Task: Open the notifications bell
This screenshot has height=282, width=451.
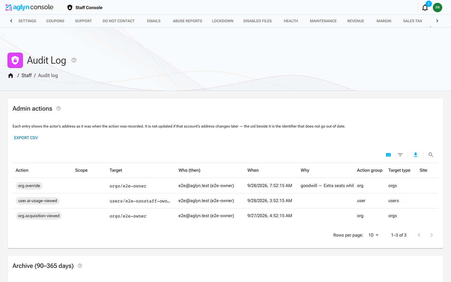Action: click(x=425, y=8)
